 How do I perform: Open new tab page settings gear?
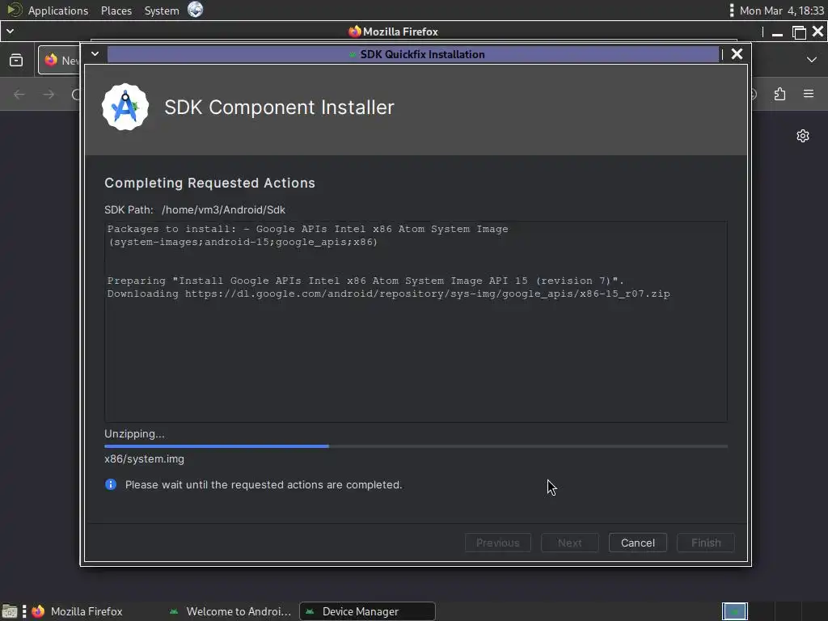[803, 136]
